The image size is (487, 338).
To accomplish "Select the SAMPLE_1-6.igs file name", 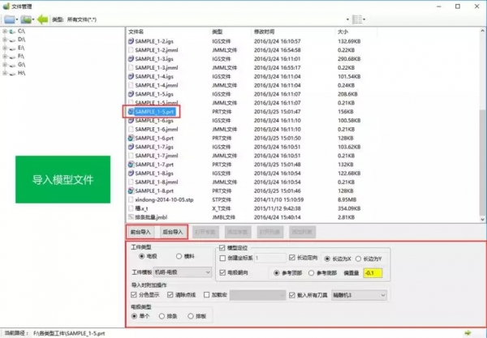I will pos(154,120).
